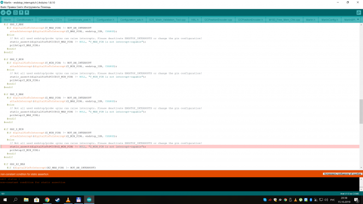363x204 pixels.
Task: Create a new sketch with the New icon
Action: click(x=15, y=13)
